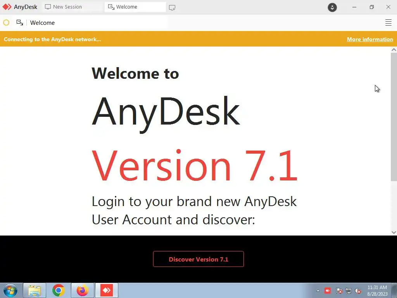Image resolution: width=397 pixels, height=298 pixels.
Task: Click the taskbar clock showing 11:31 AM
Action: [377, 290]
